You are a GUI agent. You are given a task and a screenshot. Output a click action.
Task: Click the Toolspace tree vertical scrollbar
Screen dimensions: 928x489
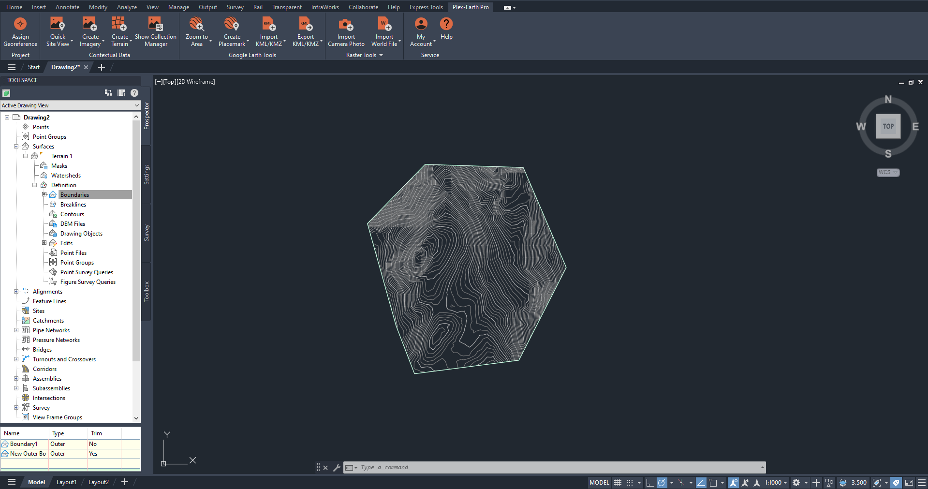tap(136, 242)
